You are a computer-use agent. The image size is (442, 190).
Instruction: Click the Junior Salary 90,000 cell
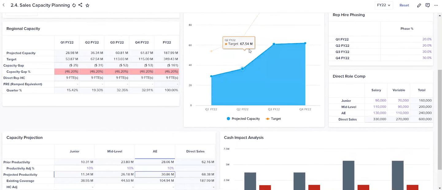coord(380,100)
